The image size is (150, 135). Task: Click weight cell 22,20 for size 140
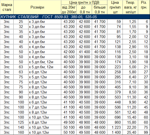tap(130, 127)
